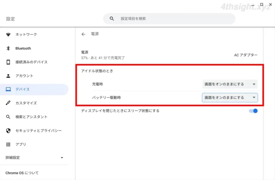This screenshot has height=180, width=275.
Task: Expand the 詳細設定 section
Action: point(34,158)
